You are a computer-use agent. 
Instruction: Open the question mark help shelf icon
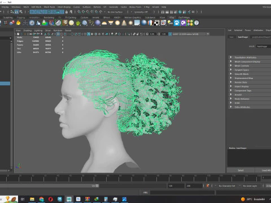click(196, 23)
